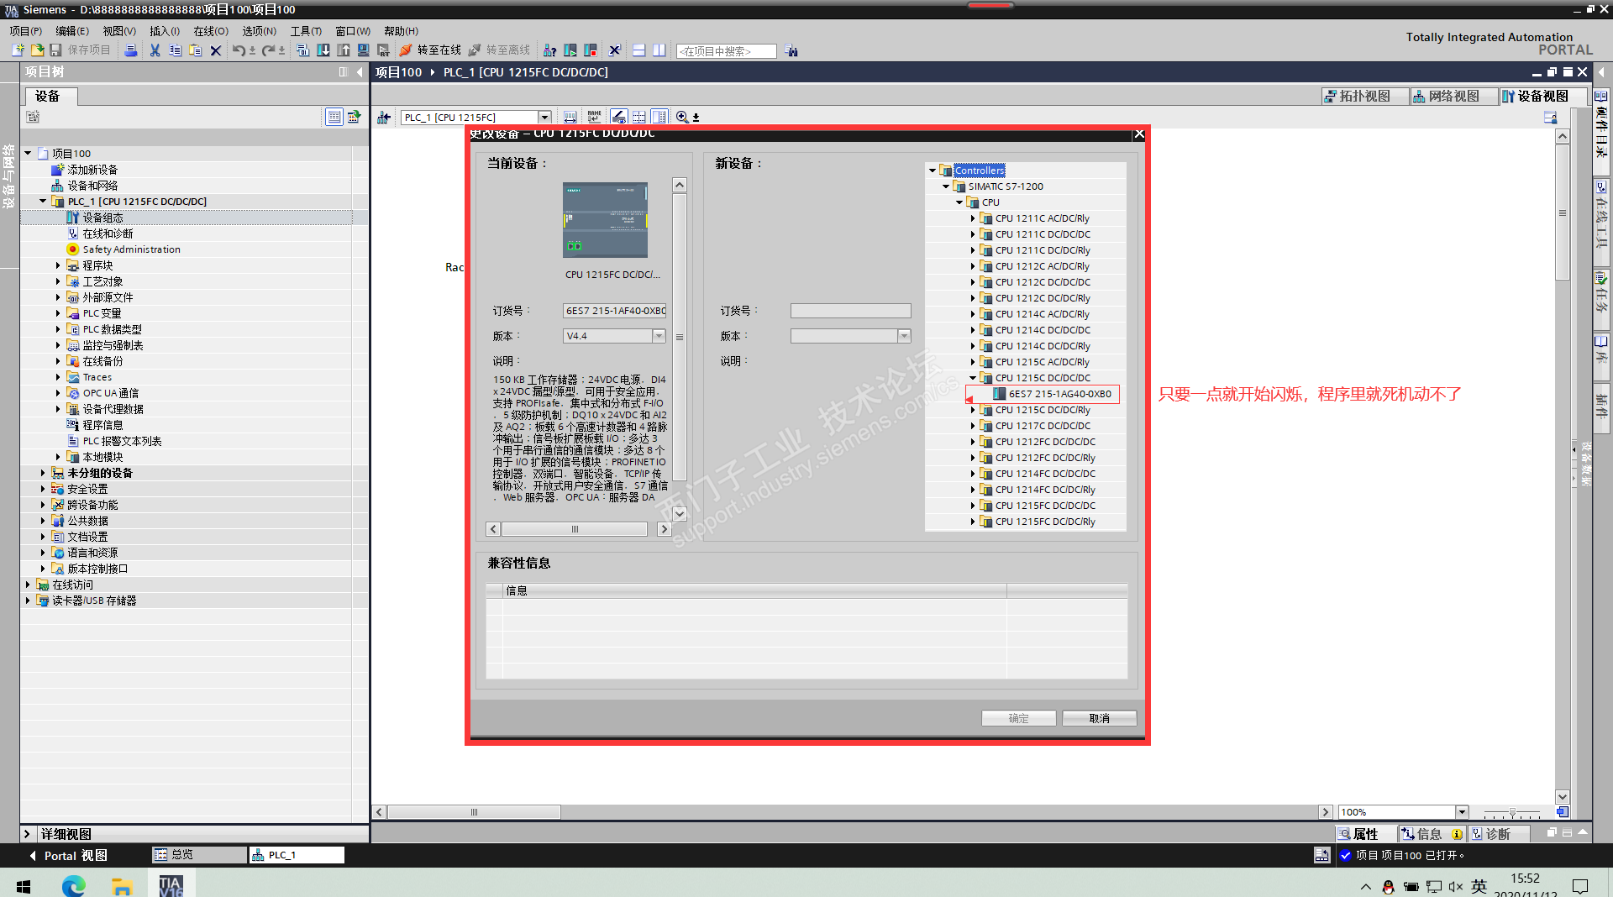The height and width of the screenshot is (897, 1613).
Task: Open the 工具(T) menu
Action: coord(306,31)
